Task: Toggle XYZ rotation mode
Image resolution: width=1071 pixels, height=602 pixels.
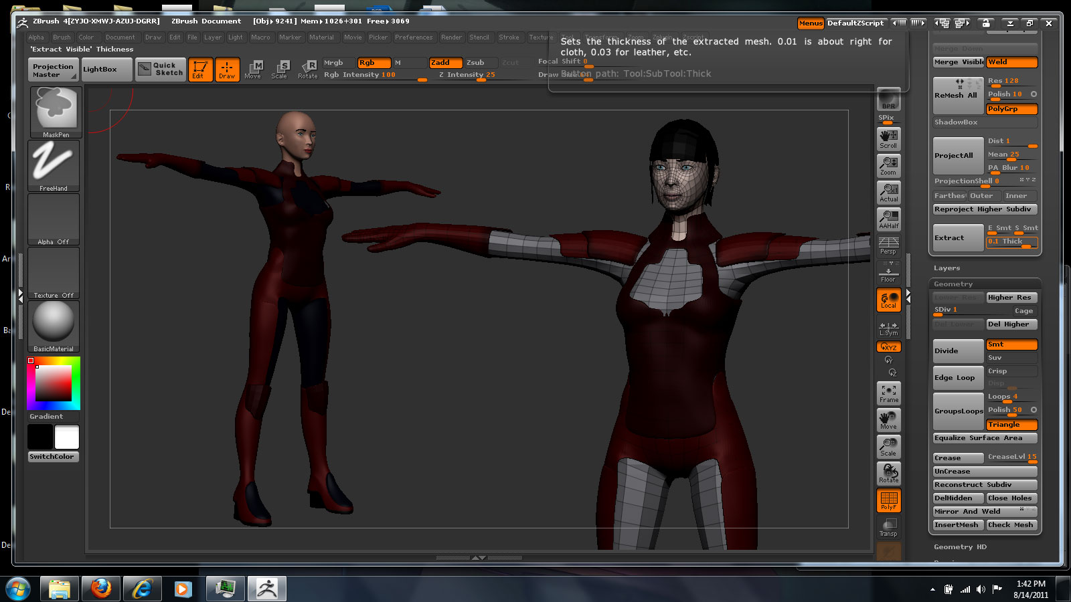Action: click(x=888, y=346)
